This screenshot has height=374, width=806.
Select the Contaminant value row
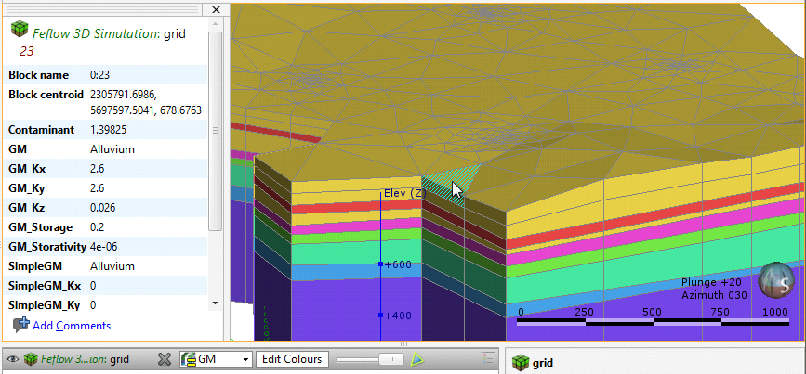click(x=107, y=130)
